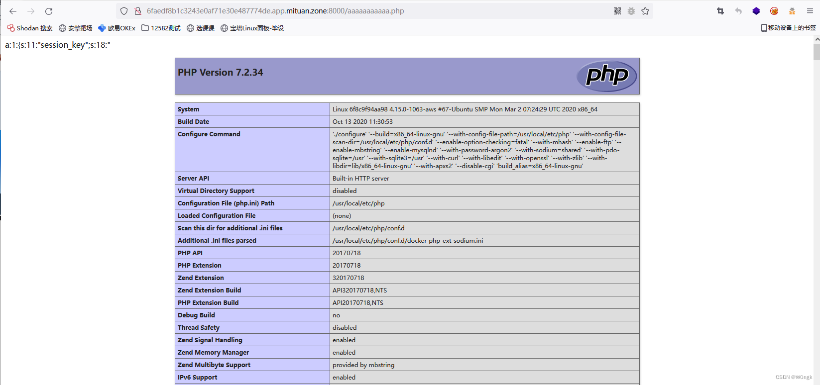Select "Configuration File (php.ini) Path" label
Image resolution: width=820 pixels, height=385 pixels.
pos(226,203)
